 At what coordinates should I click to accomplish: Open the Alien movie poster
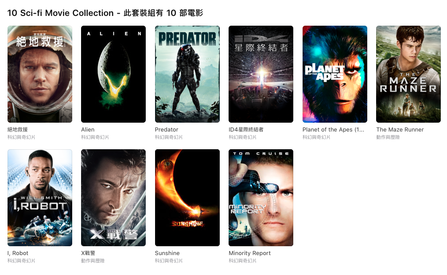pyautogui.click(x=113, y=74)
